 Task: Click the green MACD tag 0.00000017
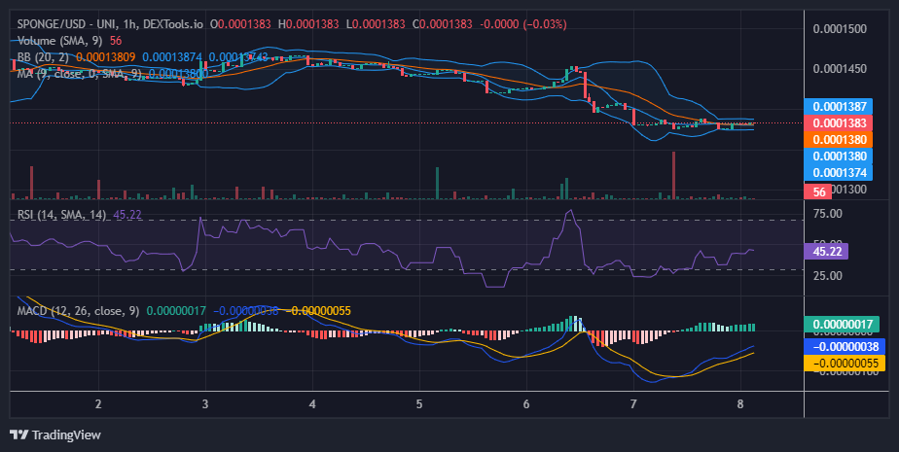pyautogui.click(x=842, y=325)
